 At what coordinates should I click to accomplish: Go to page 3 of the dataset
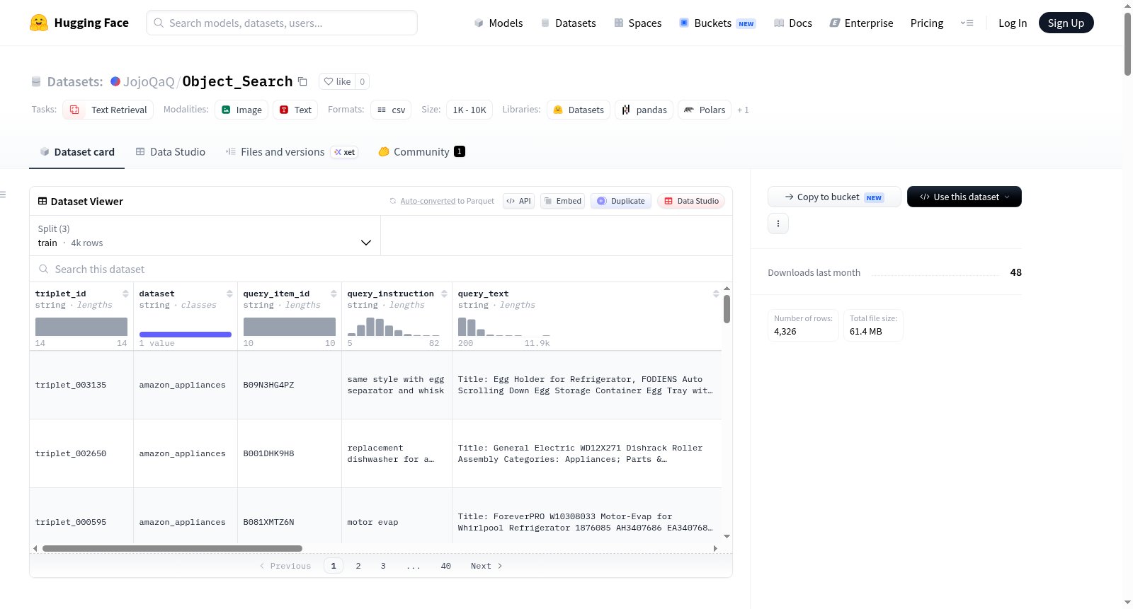383,566
